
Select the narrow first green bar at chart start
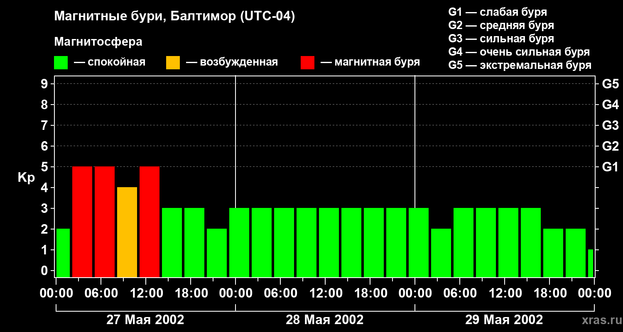[63, 253]
